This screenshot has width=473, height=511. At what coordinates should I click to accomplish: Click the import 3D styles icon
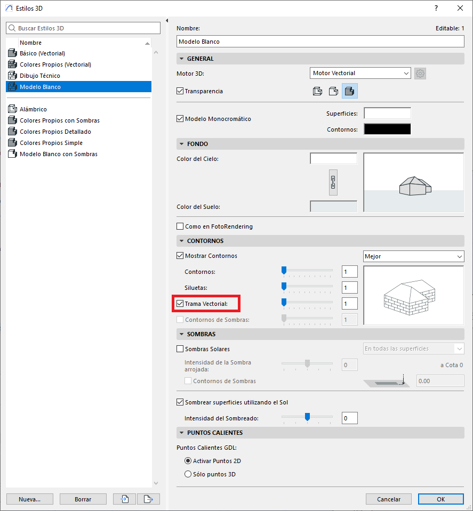click(x=125, y=499)
